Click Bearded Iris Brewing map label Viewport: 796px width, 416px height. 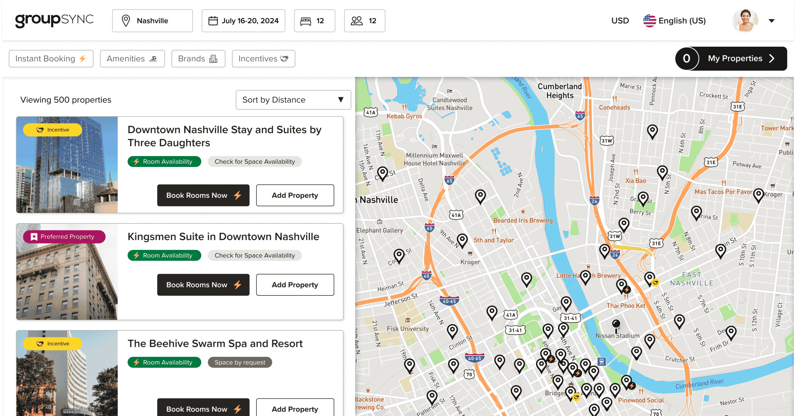(x=523, y=220)
